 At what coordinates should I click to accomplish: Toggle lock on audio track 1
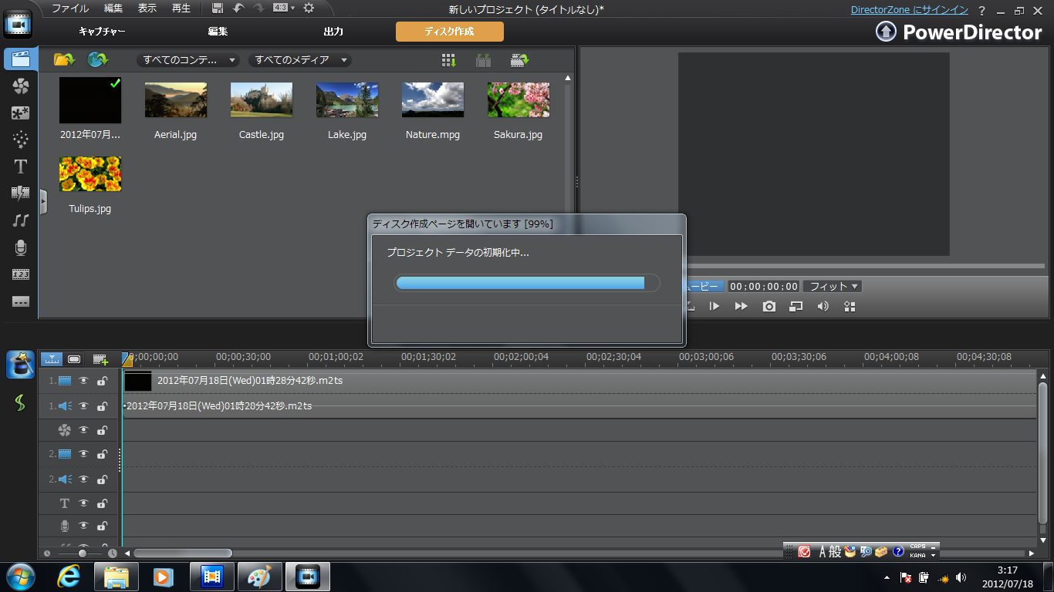pos(102,406)
